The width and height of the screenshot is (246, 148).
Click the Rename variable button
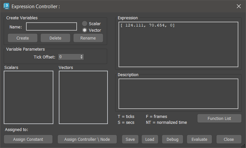click(88, 38)
